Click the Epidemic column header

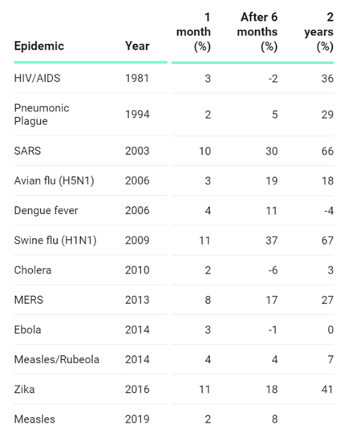coord(38,46)
